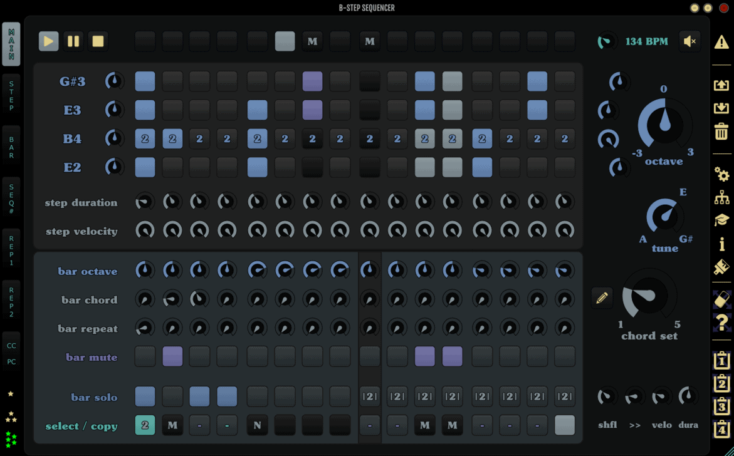The image size is (734, 456).
Task: Toggle bar solo for the first bar
Action: tap(145, 396)
